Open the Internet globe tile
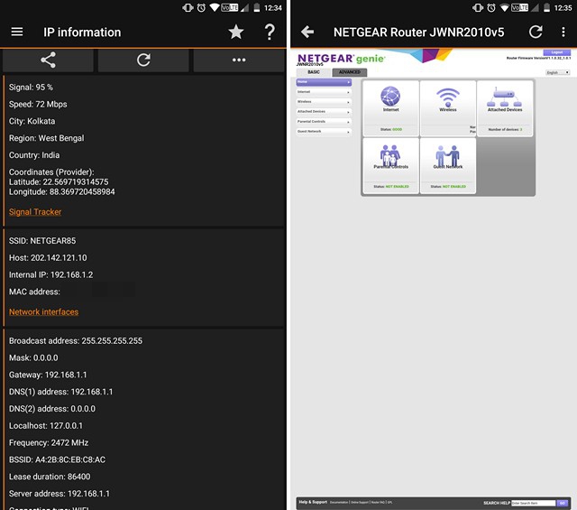Screen dimensions: 577x510 point(390,108)
